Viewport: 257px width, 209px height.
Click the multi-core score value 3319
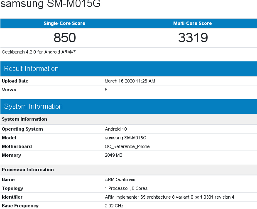pyautogui.click(x=193, y=38)
